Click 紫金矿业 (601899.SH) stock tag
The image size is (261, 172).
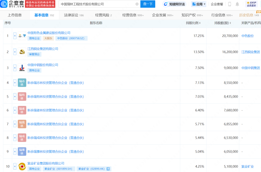tap(59, 169)
